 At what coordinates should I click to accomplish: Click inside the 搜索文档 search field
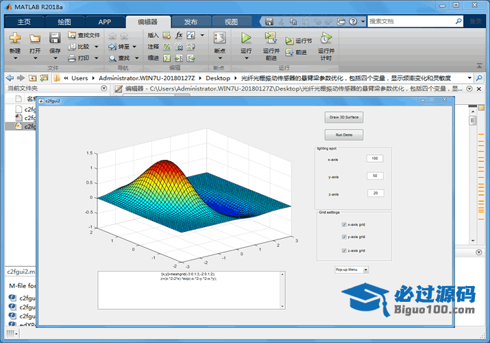[411, 21]
